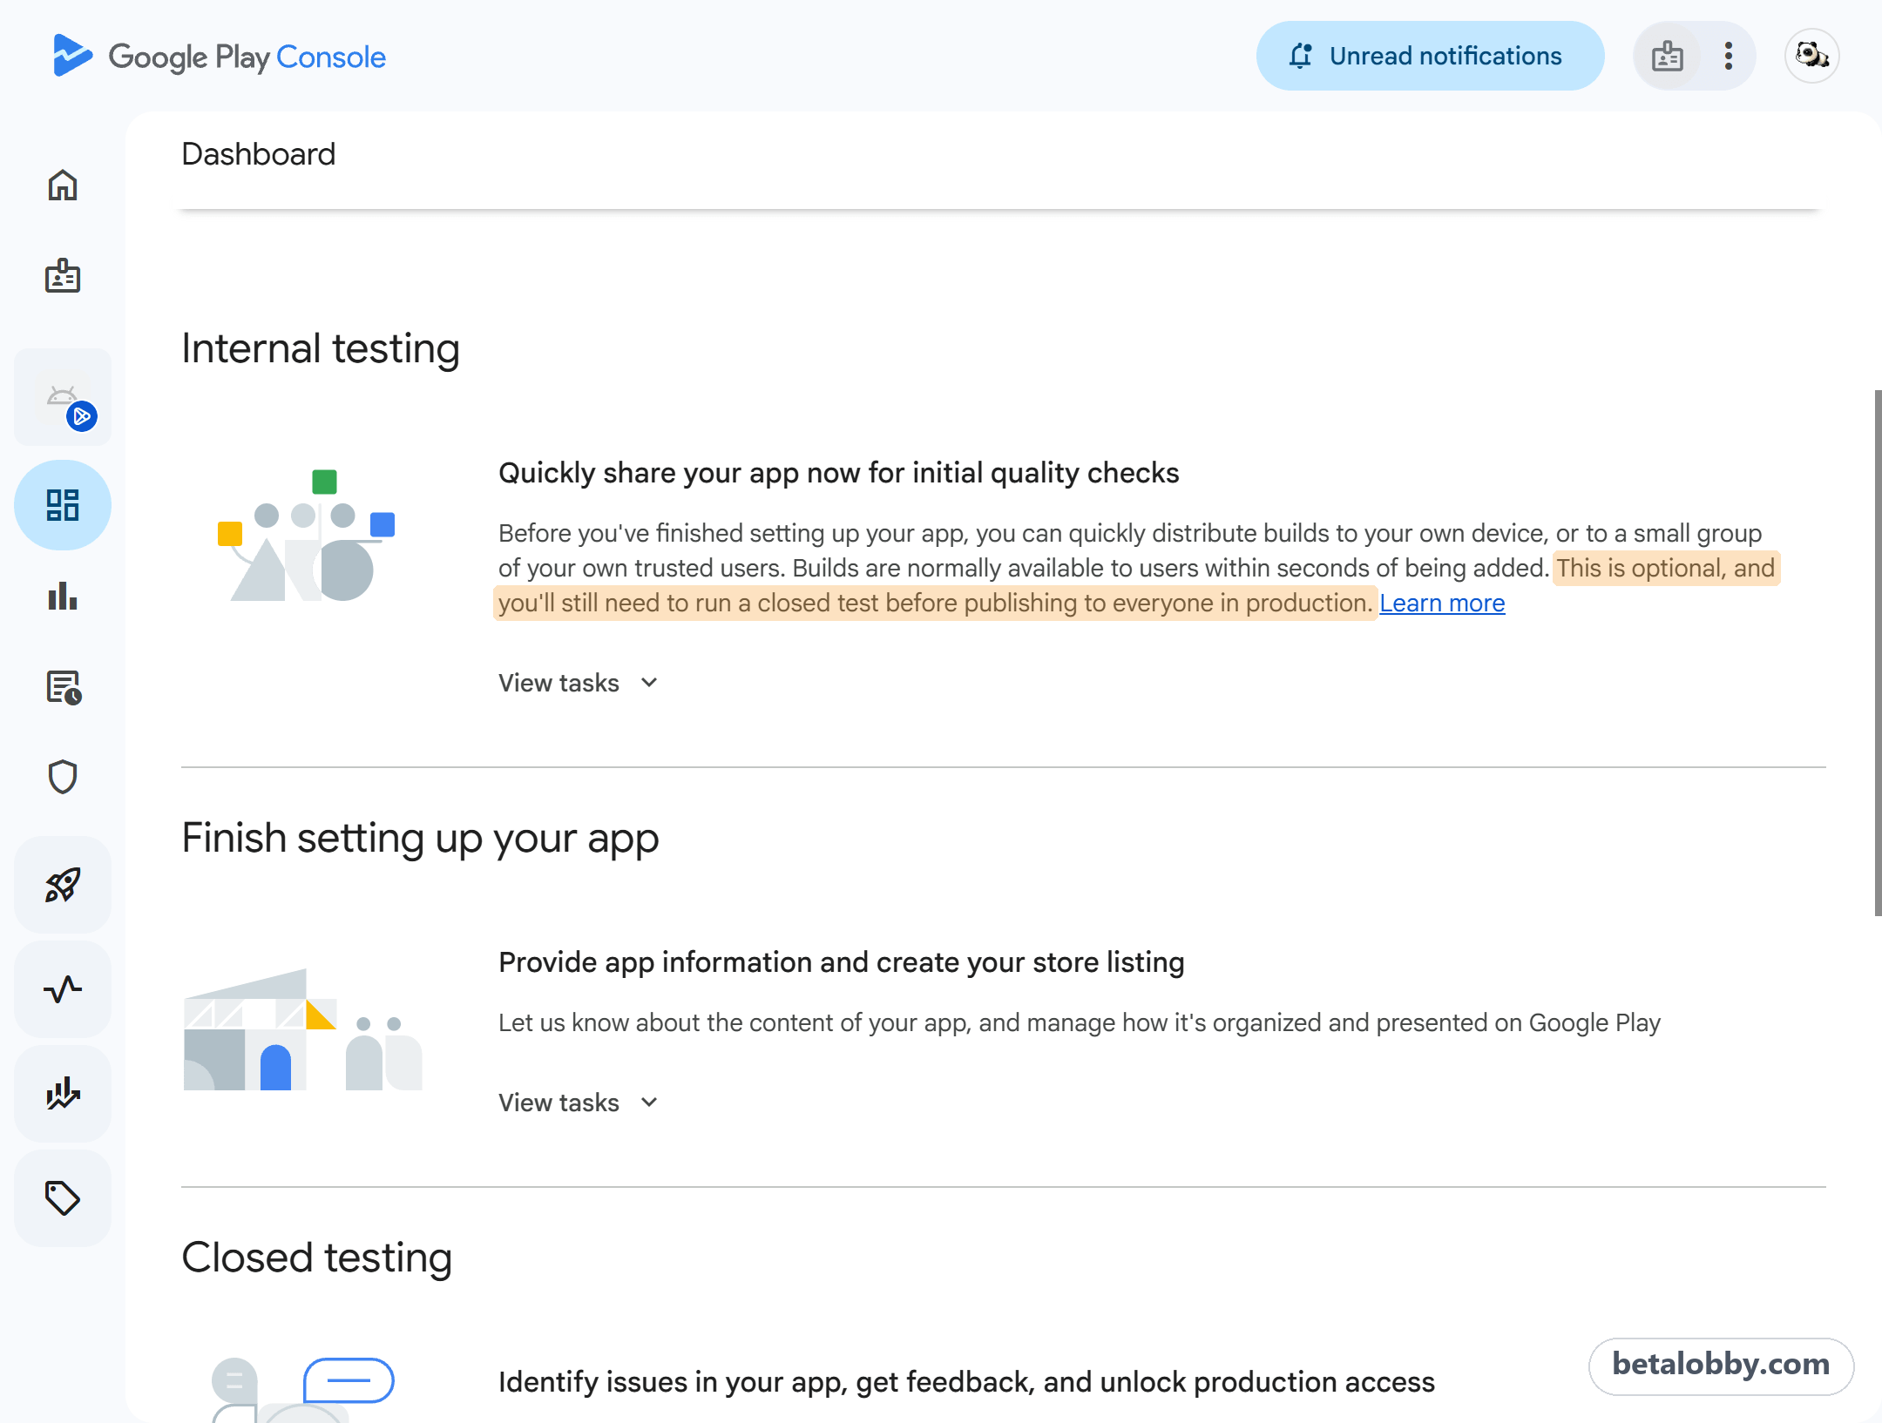Click the Unread notifications button
Screen dimensions: 1882x1423
(1430, 56)
